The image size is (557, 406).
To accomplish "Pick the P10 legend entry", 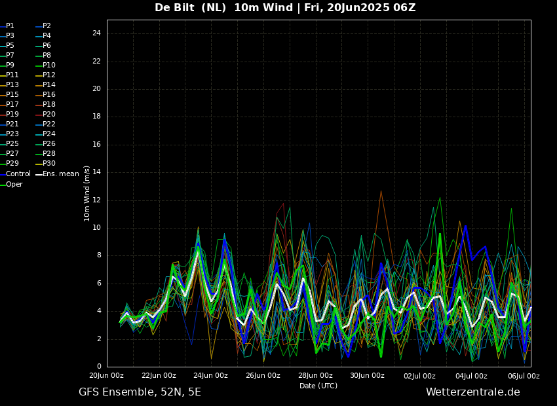I will pos(49,65).
